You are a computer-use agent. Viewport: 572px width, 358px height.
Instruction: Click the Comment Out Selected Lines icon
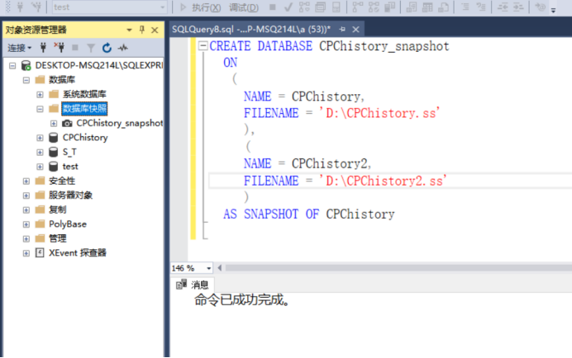(465, 7)
